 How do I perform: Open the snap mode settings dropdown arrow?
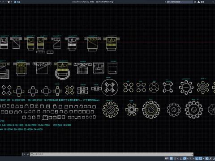tap(178, 158)
